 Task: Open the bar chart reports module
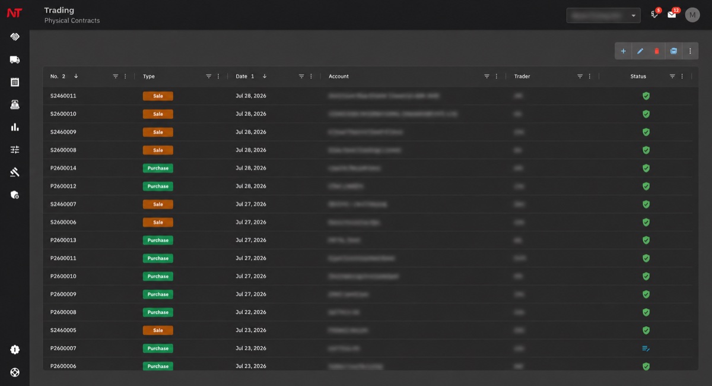[x=15, y=127]
